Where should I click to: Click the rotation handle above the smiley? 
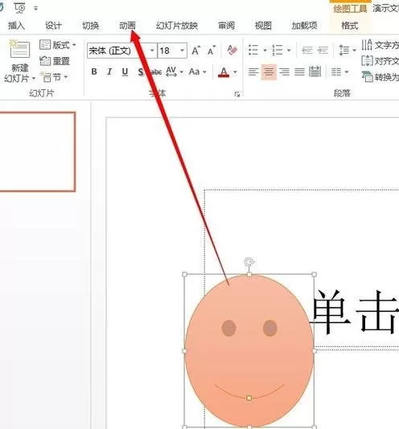click(x=249, y=262)
